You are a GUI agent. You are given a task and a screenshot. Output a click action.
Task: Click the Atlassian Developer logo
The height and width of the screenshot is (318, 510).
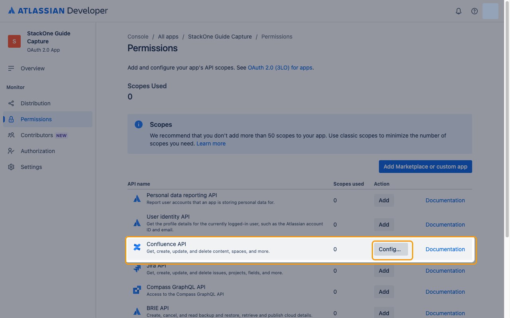58,11
